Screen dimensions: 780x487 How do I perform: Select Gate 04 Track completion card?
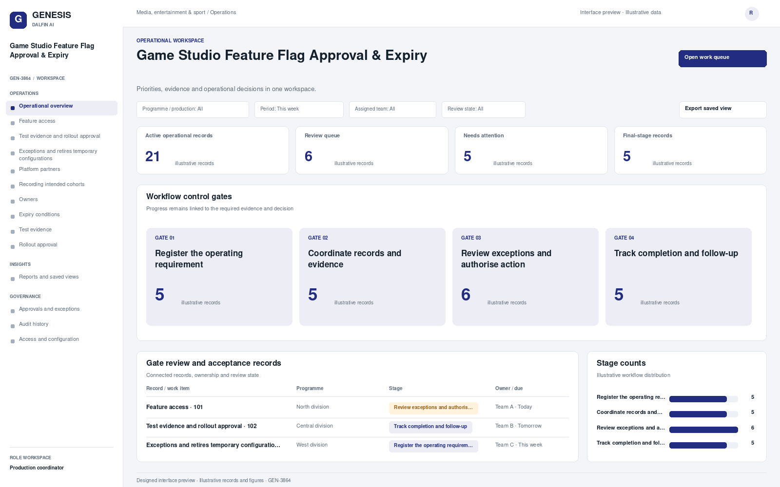pos(679,277)
